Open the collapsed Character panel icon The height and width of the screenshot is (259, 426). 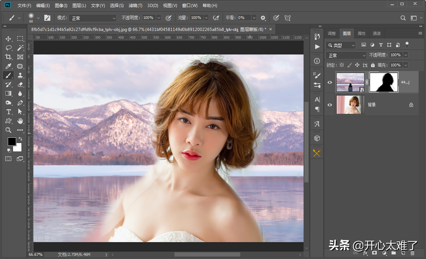(x=317, y=99)
